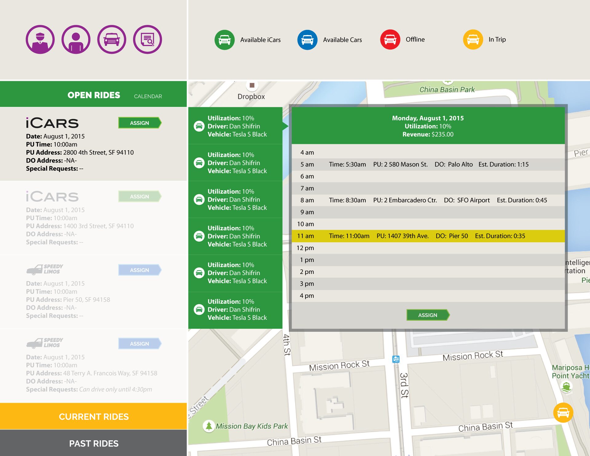Screen dimensions: 590x456
Task: Click yellow In Trip legend icon
Action: click(473, 40)
